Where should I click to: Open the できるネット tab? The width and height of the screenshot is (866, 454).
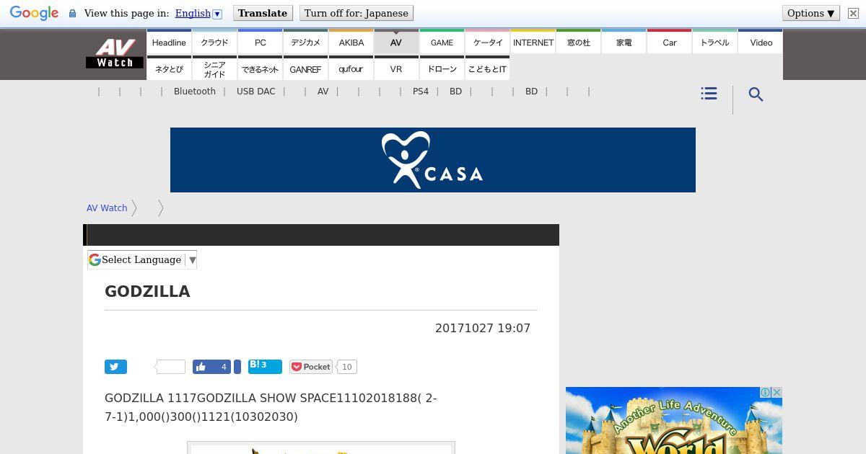[260, 68]
